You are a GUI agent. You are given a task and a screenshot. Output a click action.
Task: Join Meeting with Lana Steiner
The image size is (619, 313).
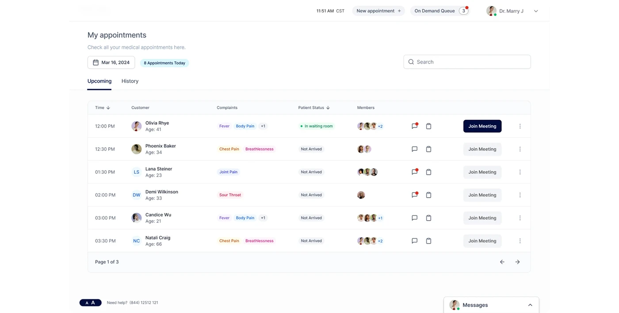(x=482, y=172)
